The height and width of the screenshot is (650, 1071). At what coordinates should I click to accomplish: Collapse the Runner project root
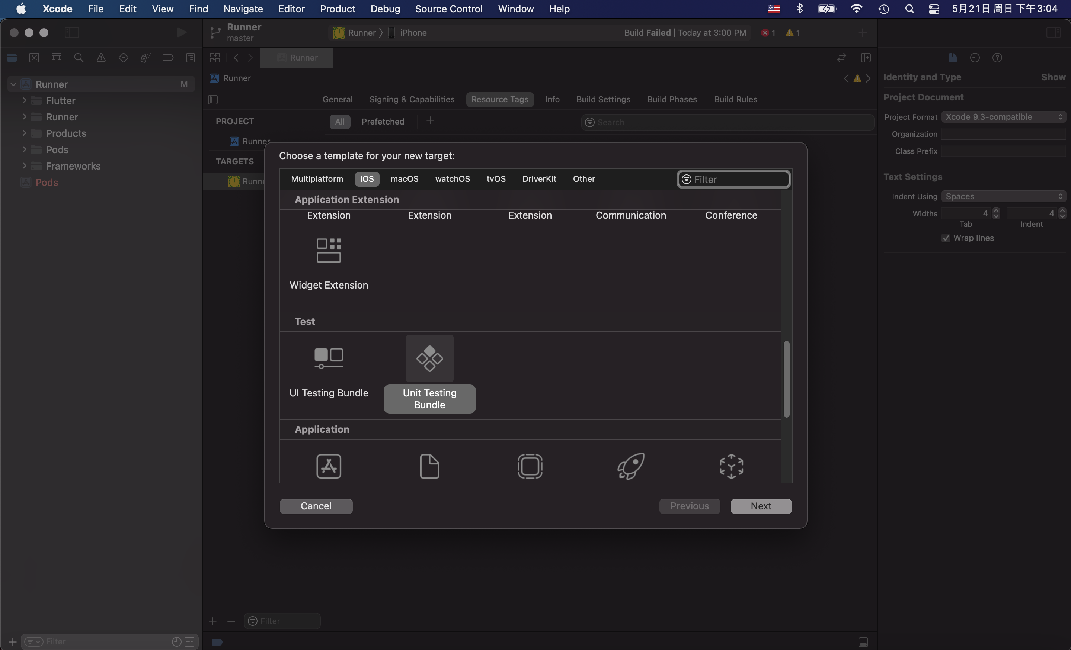point(13,84)
